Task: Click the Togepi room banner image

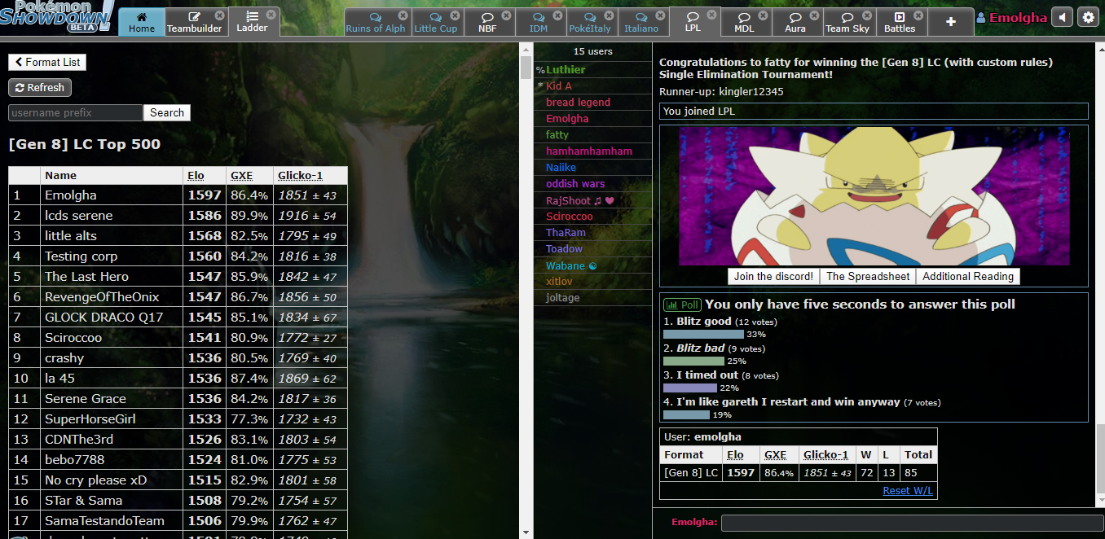Action: pos(874,196)
